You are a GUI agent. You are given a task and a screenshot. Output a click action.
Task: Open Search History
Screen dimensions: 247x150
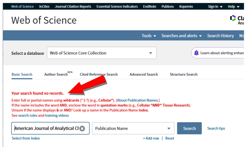220,36
